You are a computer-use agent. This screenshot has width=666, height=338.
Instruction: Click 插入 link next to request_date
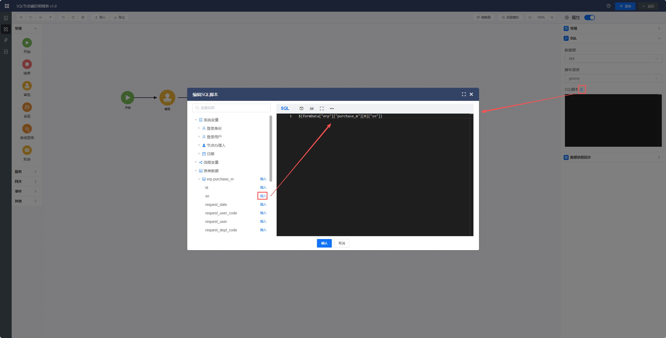coord(263,205)
